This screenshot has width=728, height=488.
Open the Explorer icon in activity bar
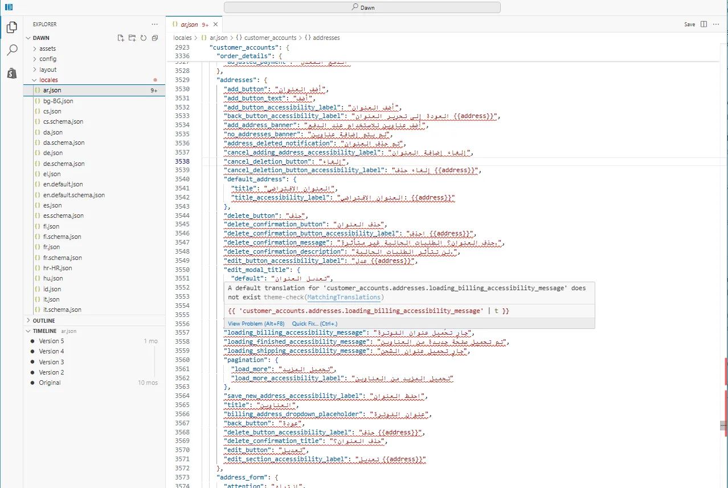click(x=11, y=27)
